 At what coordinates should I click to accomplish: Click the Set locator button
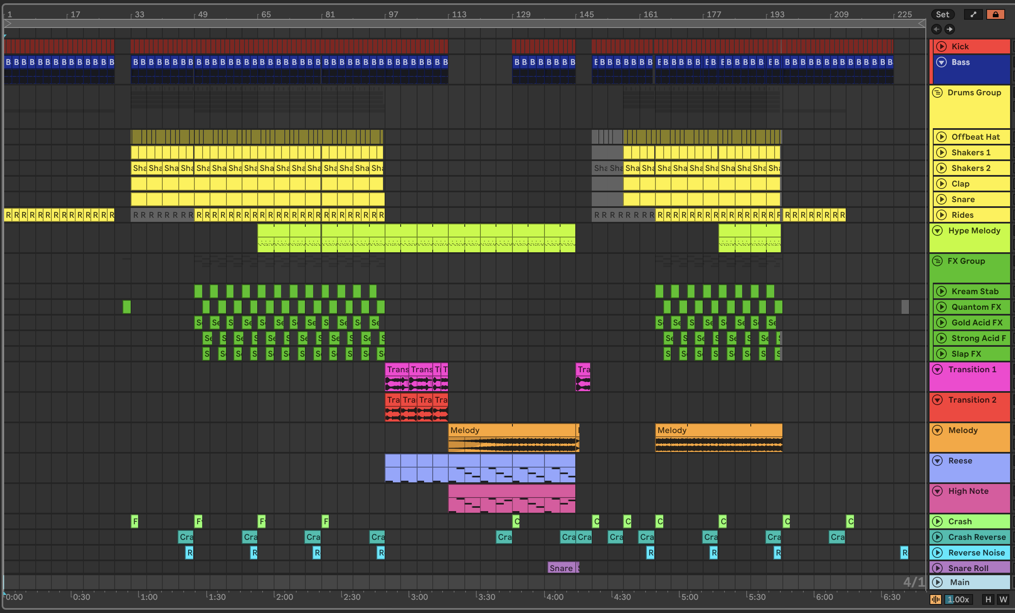(x=942, y=15)
